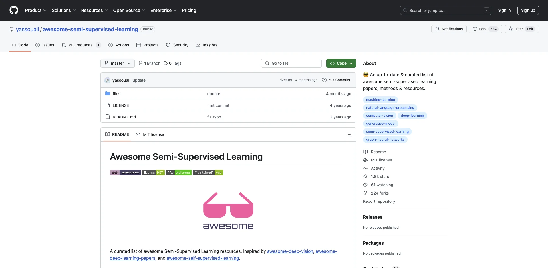Open the LICENSE file
Viewport: 548px width, 268px height.
(x=121, y=105)
